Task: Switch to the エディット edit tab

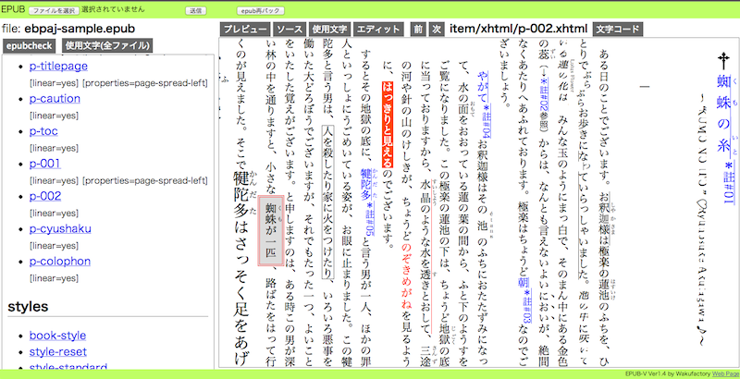Action: [377, 30]
